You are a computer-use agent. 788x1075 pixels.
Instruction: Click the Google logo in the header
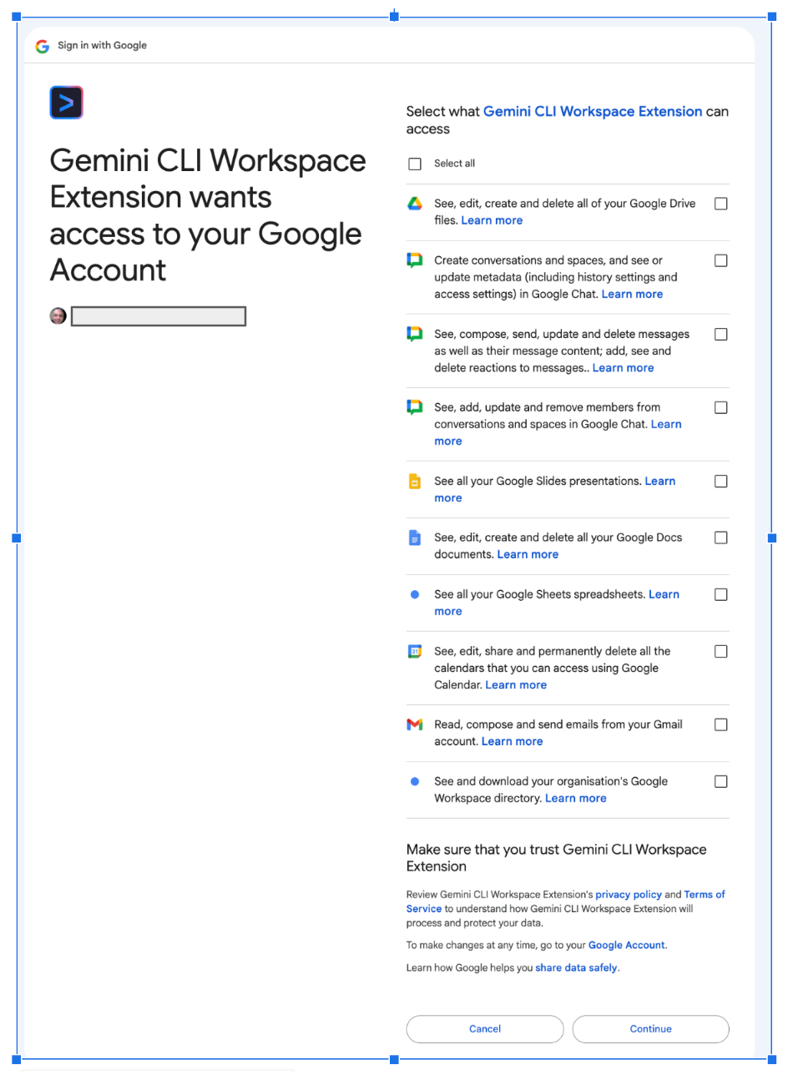tap(43, 46)
